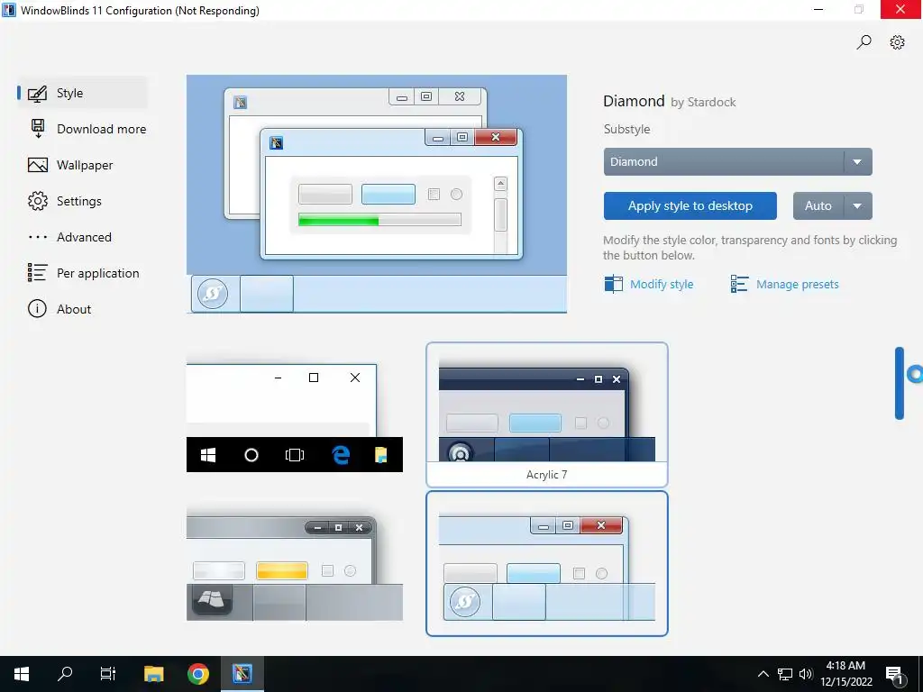
Task: Switch to the Wallpaper section
Action: point(82,166)
